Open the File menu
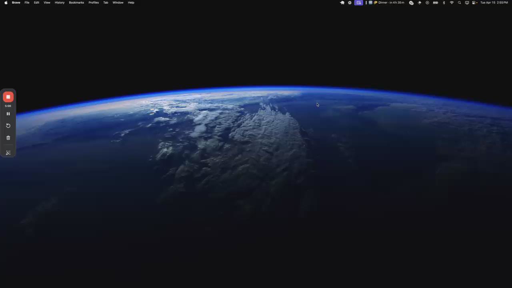This screenshot has width=512, height=288. [x=27, y=2]
